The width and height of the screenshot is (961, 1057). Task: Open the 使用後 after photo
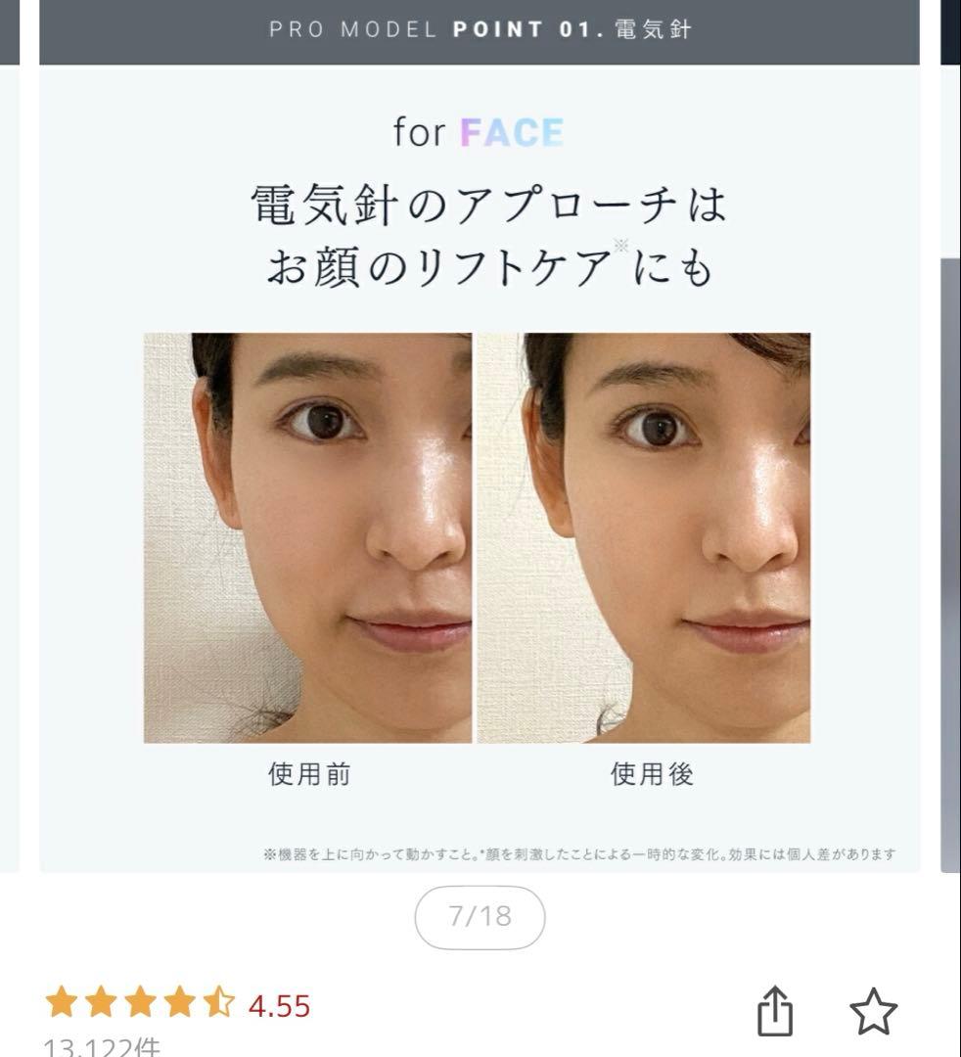click(641, 538)
